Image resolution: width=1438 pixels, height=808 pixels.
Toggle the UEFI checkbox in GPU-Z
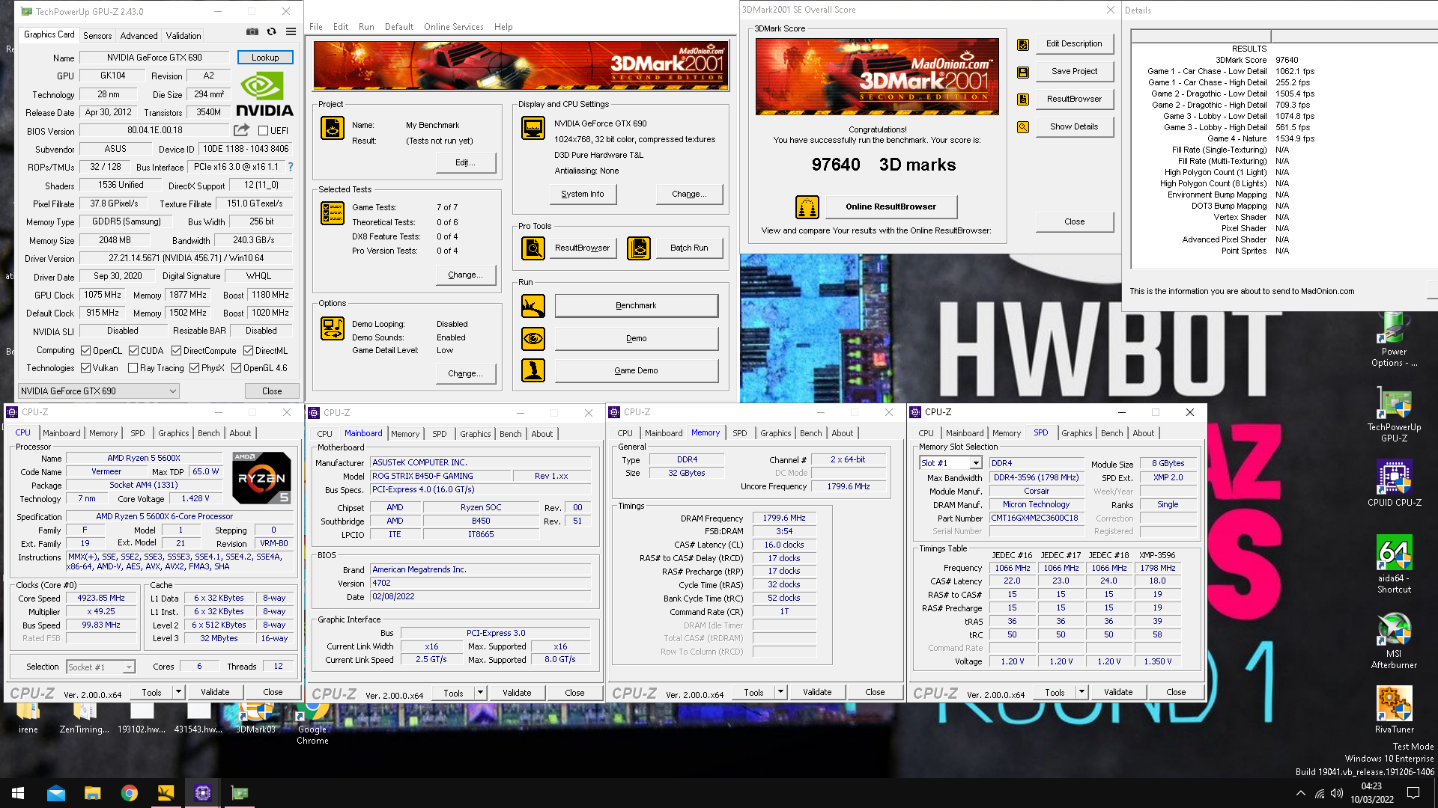click(x=263, y=131)
